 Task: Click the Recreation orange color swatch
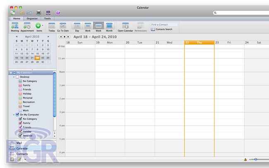[20, 102]
